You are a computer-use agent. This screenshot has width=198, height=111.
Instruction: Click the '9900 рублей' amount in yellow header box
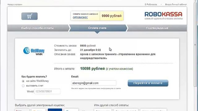(x=112, y=16)
